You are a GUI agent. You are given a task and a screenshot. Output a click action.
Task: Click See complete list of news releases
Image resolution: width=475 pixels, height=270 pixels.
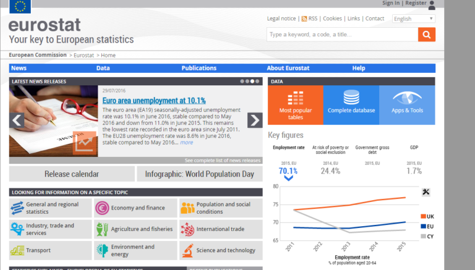tap(223, 161)
